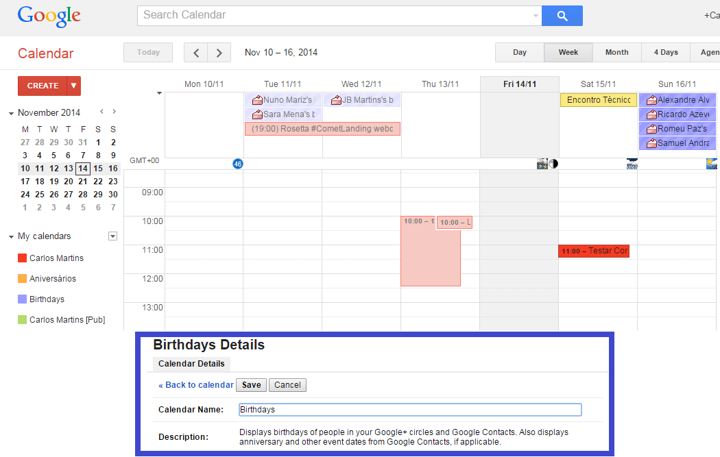Collapse the November 2014 mini calendar

[11, 113]
